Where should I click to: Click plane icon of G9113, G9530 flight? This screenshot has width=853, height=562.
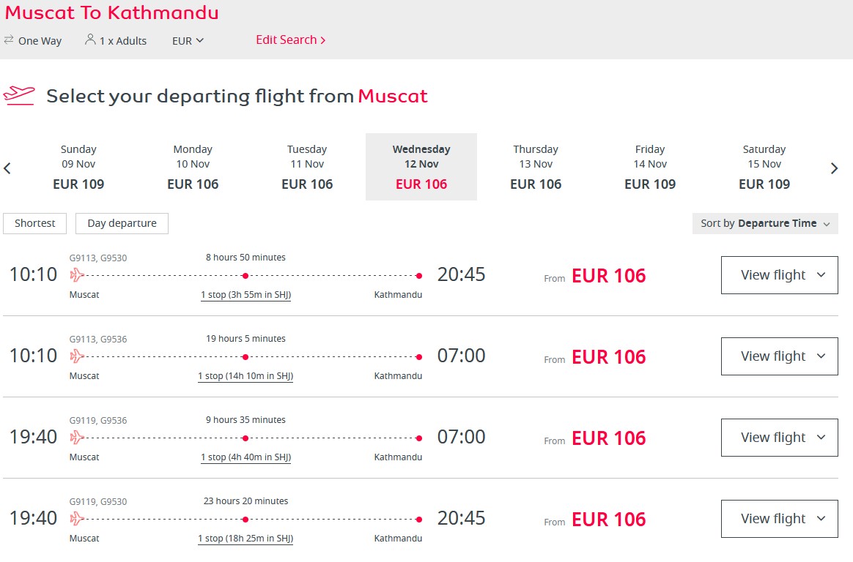click(x=77, y=274)
